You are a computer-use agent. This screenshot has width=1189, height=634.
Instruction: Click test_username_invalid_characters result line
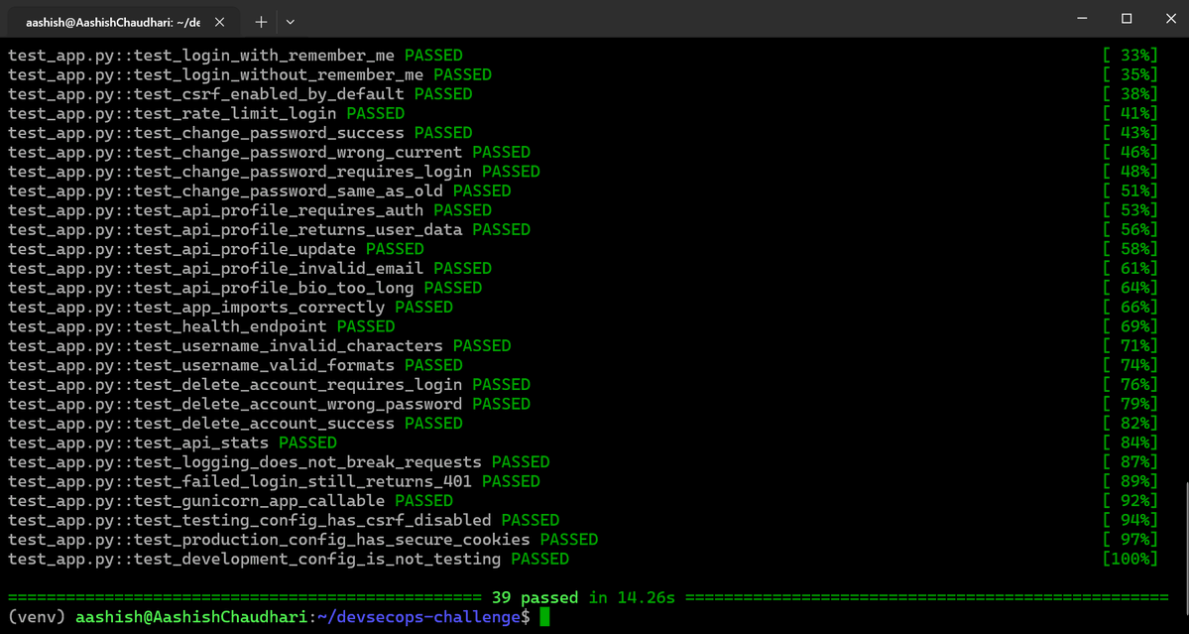[x=260, y=346]
